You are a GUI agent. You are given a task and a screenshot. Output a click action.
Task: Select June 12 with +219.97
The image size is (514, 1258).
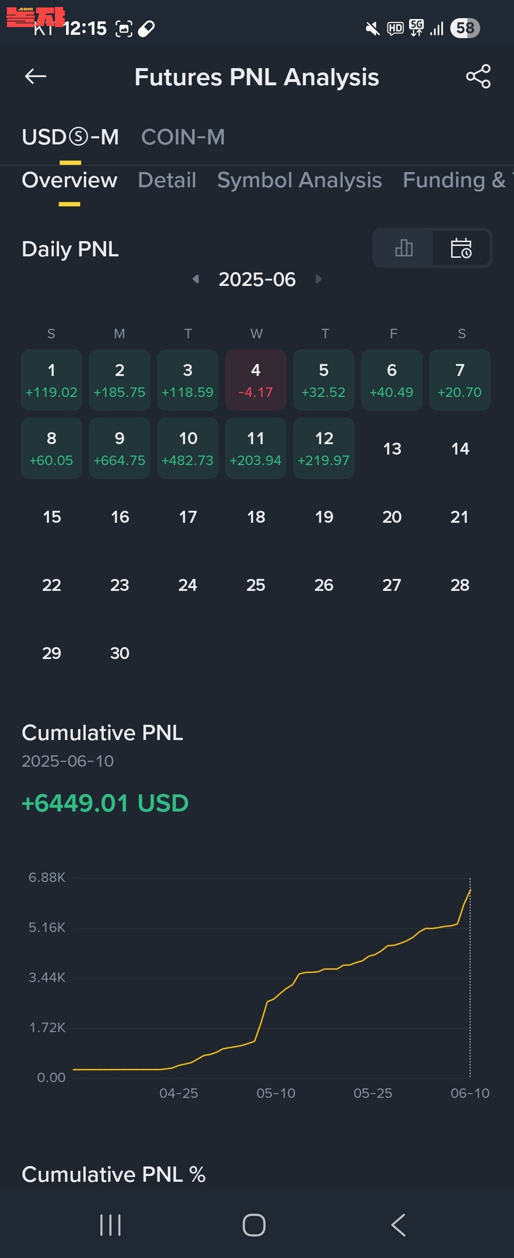pos(324,448)
